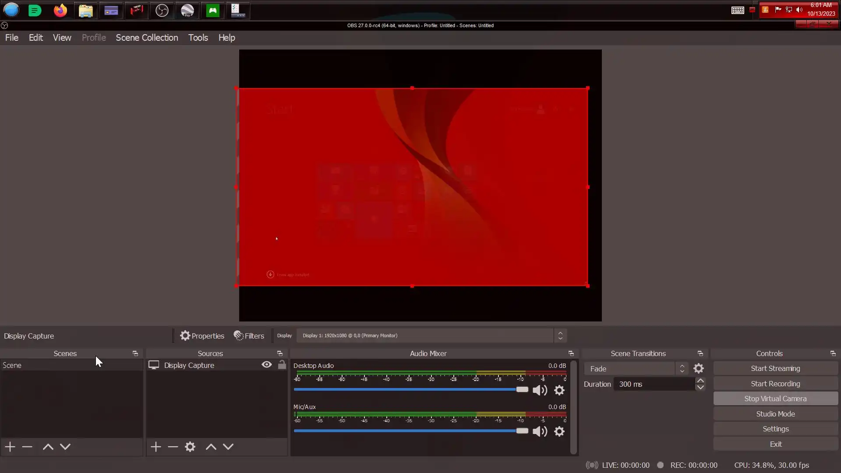Open the Tools menu
The height and width of the screenshot is (473, 841).
tap(198, 38)
